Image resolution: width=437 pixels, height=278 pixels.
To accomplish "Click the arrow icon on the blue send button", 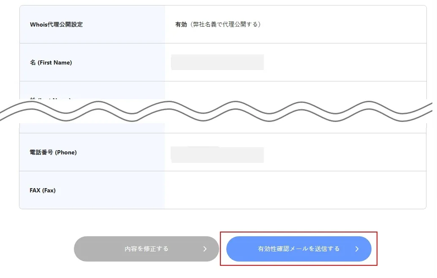I will click(x=357, y=249).
